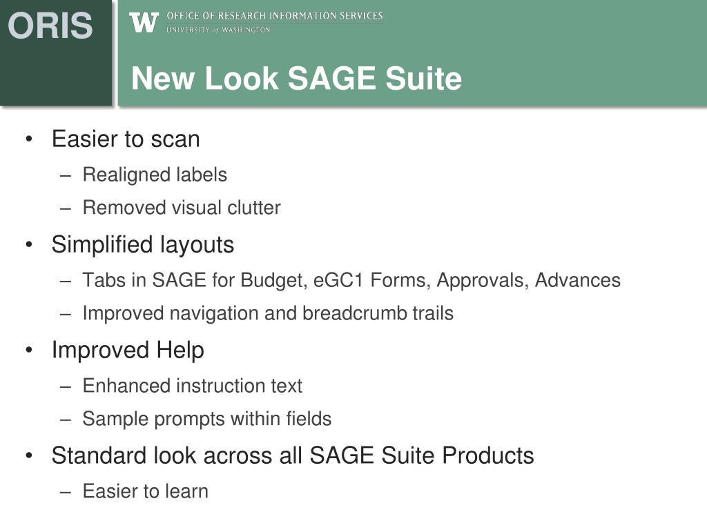The image size is (707, 530).
Task: Select the Tabs in SAGE for Budget line
Action: pyautogui.click(x=351, y=280)
